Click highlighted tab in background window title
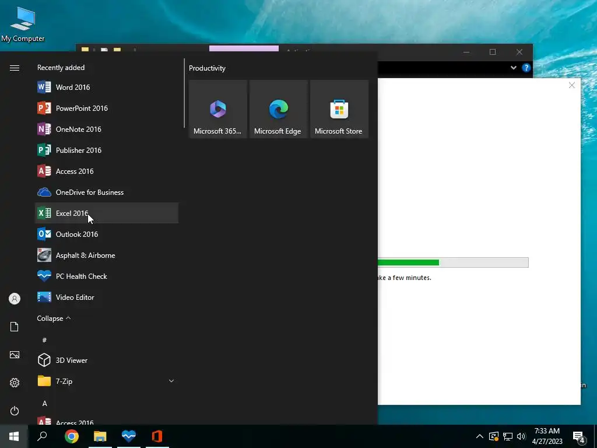The width and height of the screenshot is (597, 448). [244, 48]
